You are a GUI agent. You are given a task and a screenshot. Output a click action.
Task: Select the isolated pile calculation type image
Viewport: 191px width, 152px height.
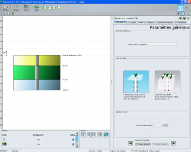[136, 82]
